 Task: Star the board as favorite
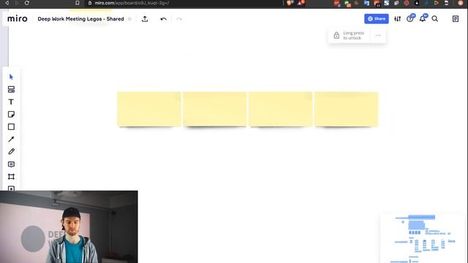[x=129, y=19]
